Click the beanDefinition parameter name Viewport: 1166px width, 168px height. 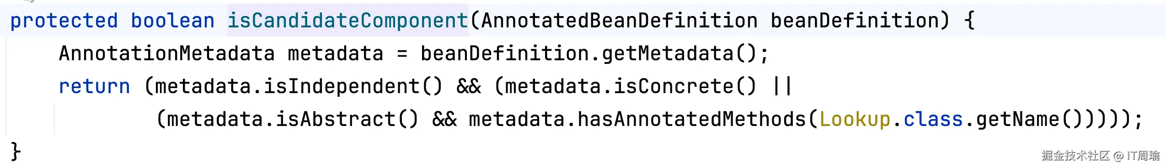point(854,21)
